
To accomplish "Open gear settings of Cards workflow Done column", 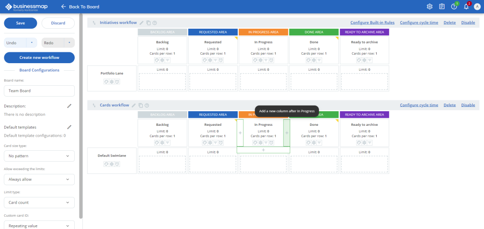I will pos(314,143).
